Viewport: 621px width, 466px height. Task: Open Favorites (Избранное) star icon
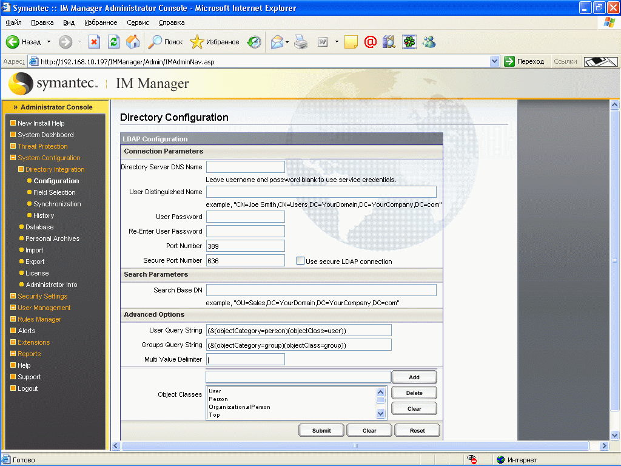click(x=196, y=42)
